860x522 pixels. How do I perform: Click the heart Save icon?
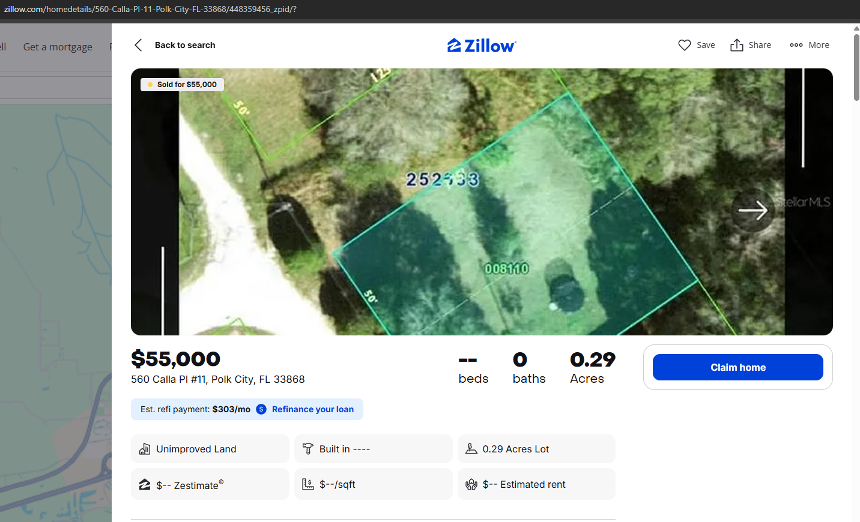point(684,45)
